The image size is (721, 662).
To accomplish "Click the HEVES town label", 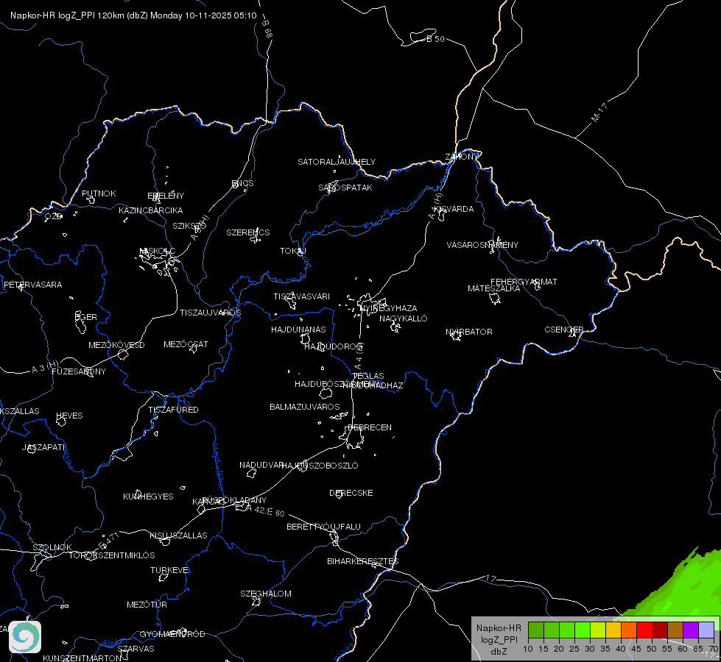I will 69,416.
